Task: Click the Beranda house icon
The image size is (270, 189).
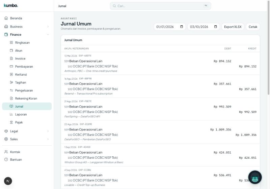Action: 6,18
